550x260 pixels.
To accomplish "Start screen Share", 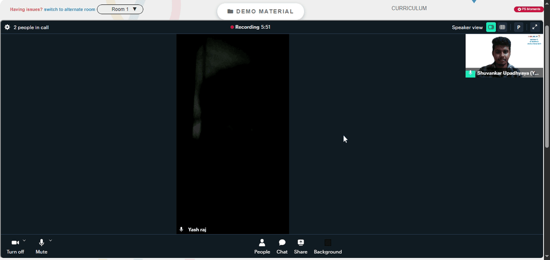I will (301, 247).
